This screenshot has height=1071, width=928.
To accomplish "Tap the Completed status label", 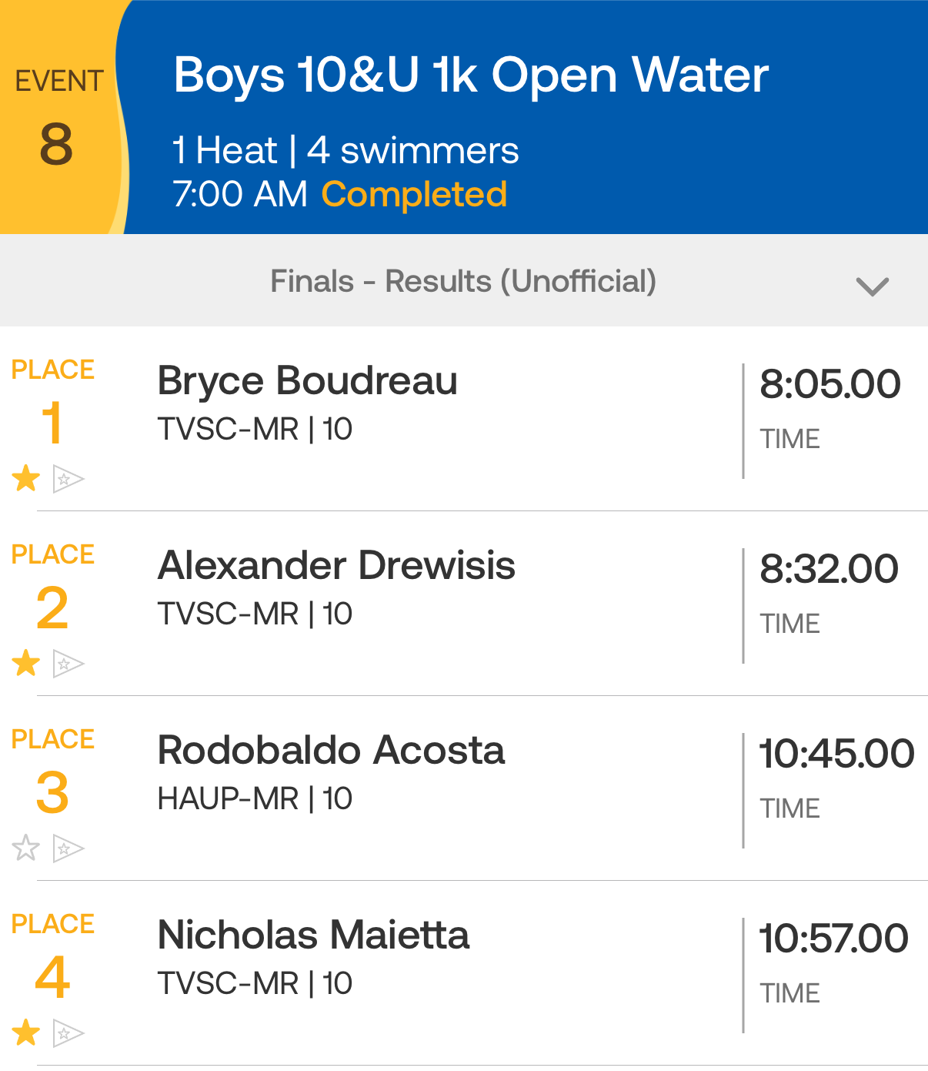I will tap(414, 194).
